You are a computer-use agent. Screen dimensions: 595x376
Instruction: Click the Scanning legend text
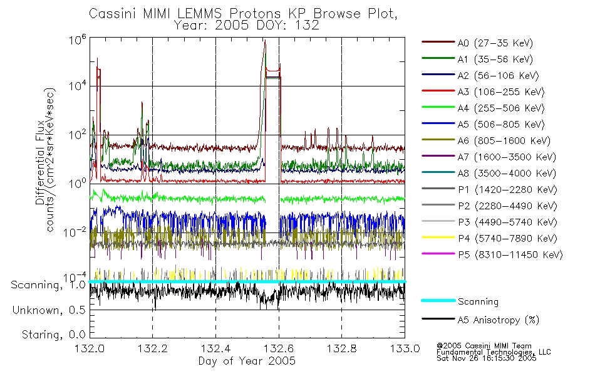click(478, 301)
